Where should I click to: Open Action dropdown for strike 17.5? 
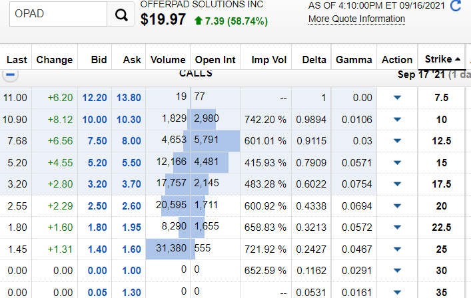tap(397, 184)
